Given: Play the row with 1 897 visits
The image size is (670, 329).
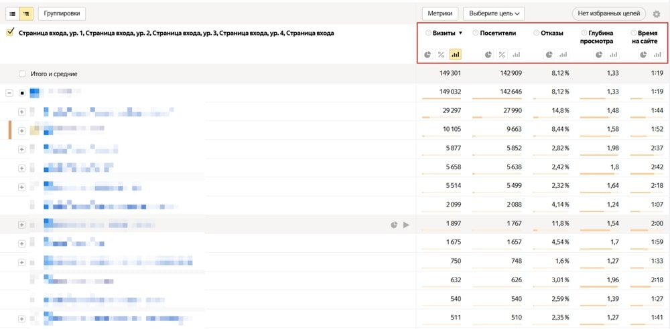Looking at the screenshot, I should tap(407, 225).
